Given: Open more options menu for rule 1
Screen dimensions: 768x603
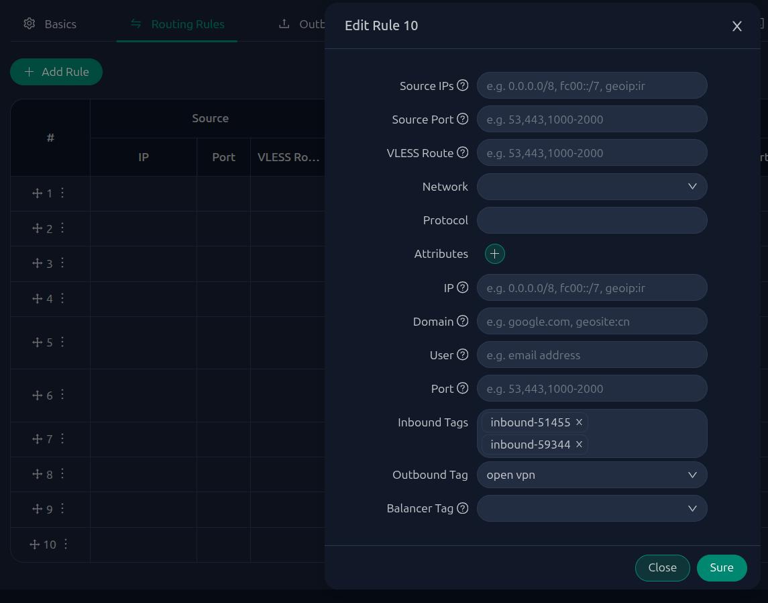Looking at the screenshot, I should click(62, 193).
